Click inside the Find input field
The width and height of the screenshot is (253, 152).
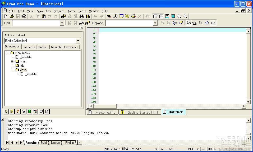click(x=36, y=23)
